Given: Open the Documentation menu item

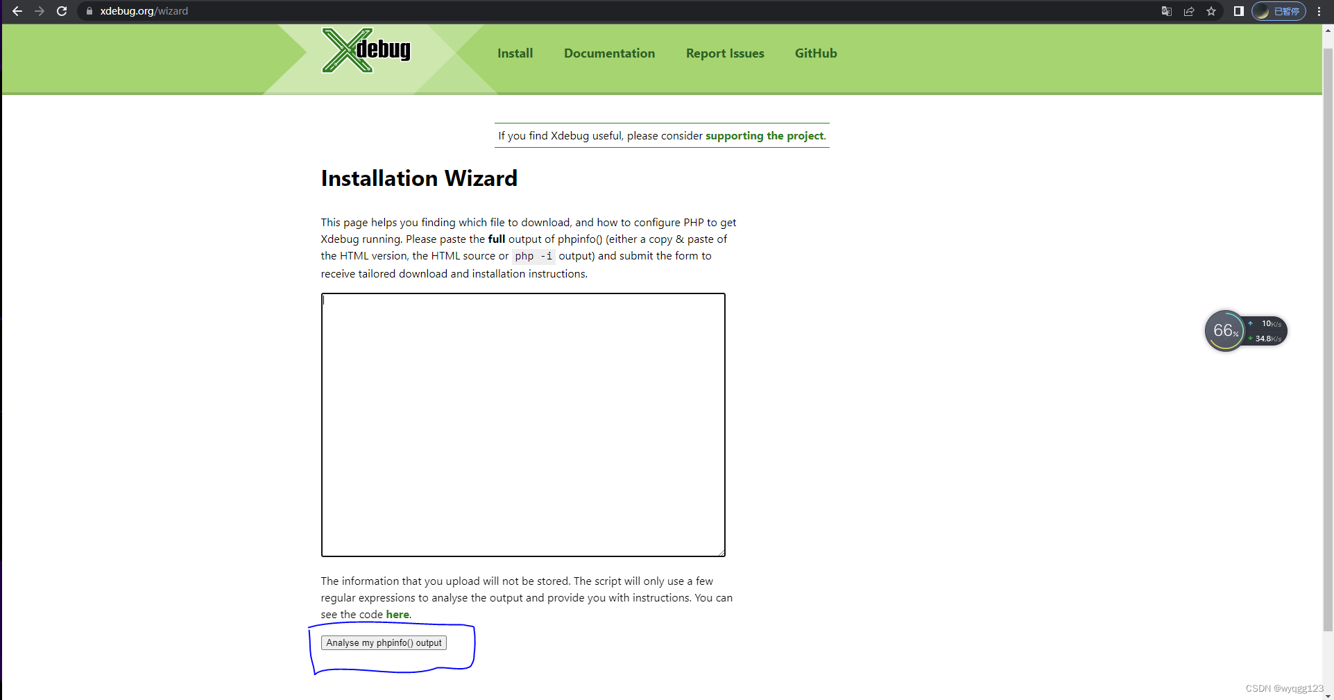Looking at the screenshot, I should point(609,53).
